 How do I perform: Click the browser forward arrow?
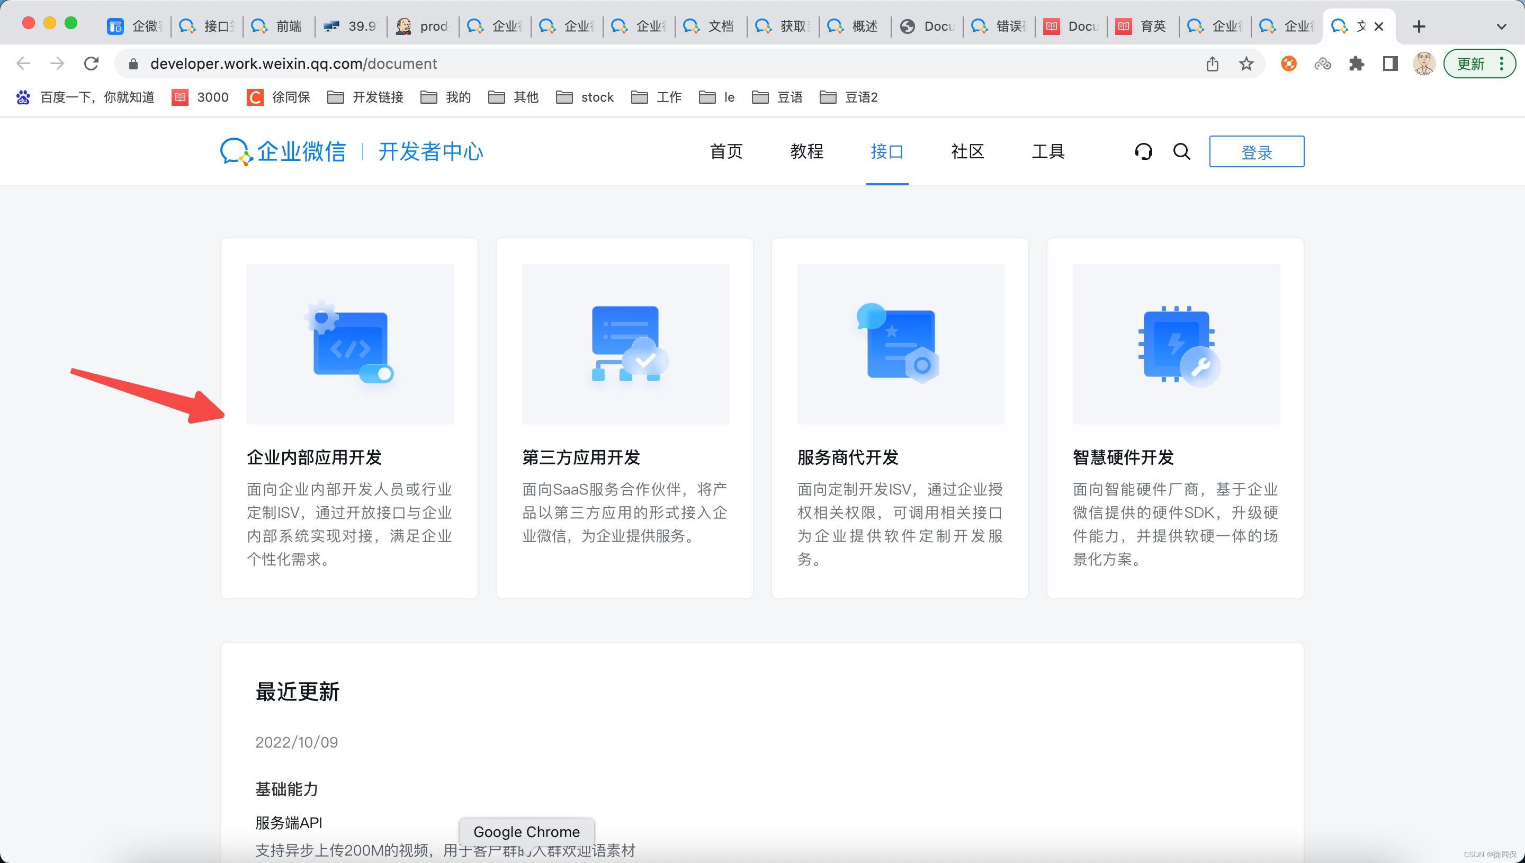click(57, 64)
